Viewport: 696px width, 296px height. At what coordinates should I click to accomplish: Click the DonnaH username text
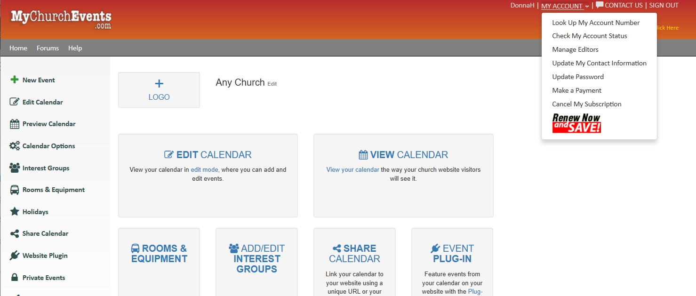[522, 5]
